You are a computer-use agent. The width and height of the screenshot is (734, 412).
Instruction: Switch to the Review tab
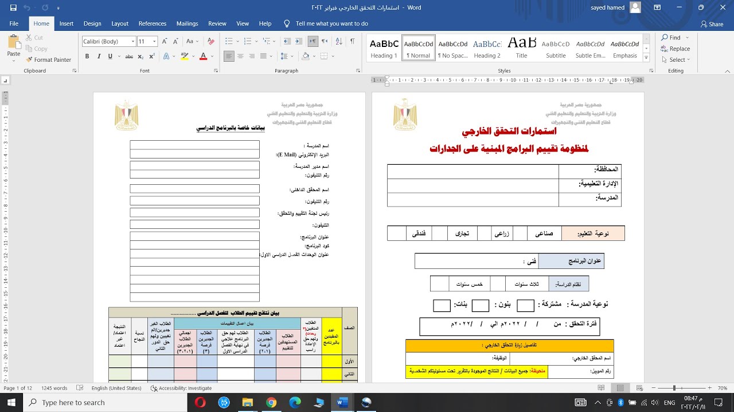click(217, 23)
